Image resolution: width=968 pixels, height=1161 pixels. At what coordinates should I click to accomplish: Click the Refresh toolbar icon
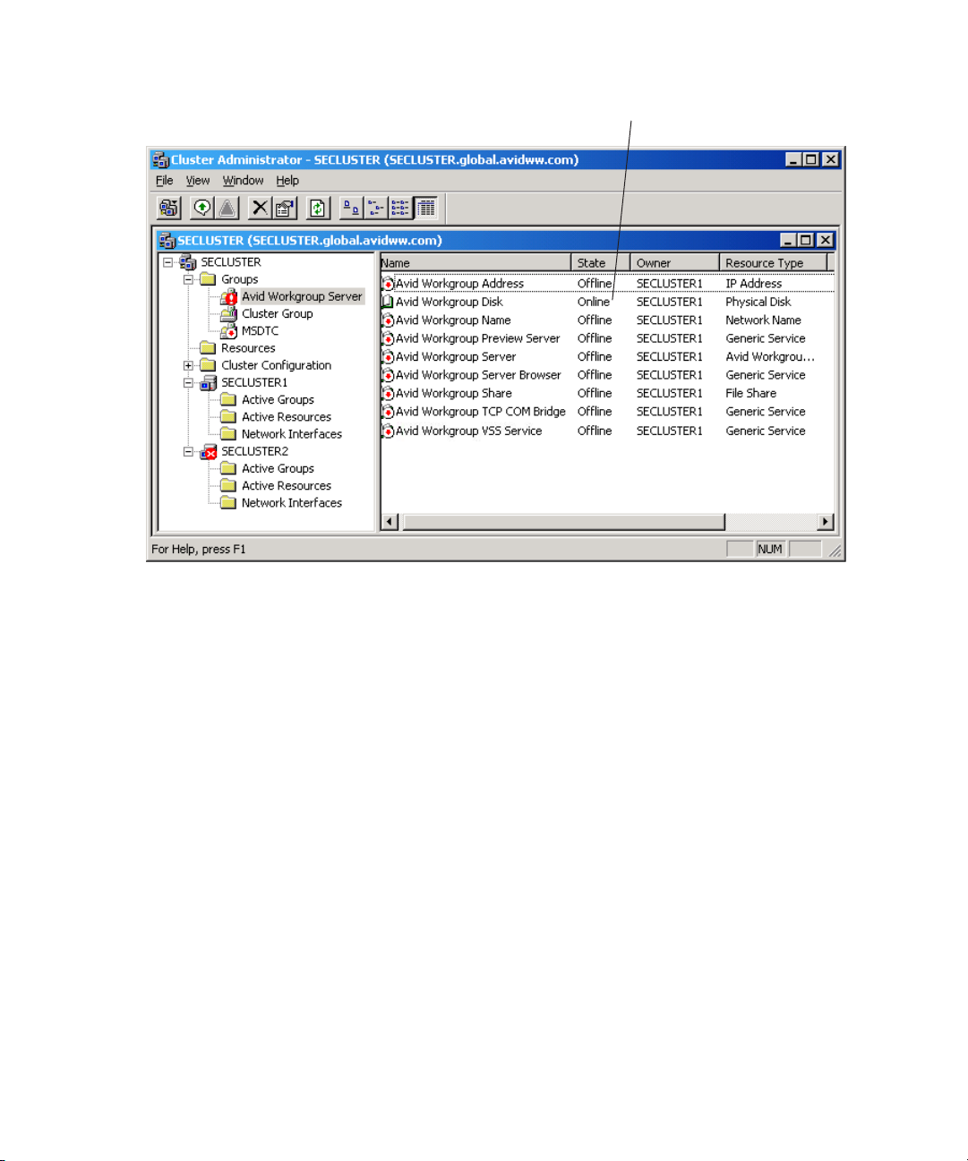pyautogui.click(x=318, y=209)
